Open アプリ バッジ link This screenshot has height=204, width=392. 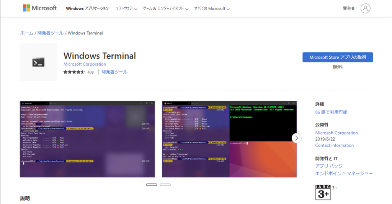[x=329, y=166]
